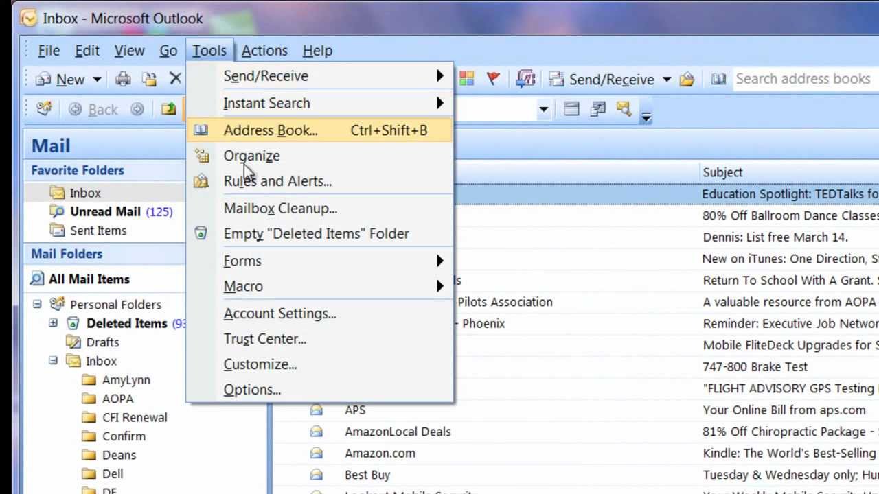Open the Drafts folder
879x494 pixels.
point(102,342)
